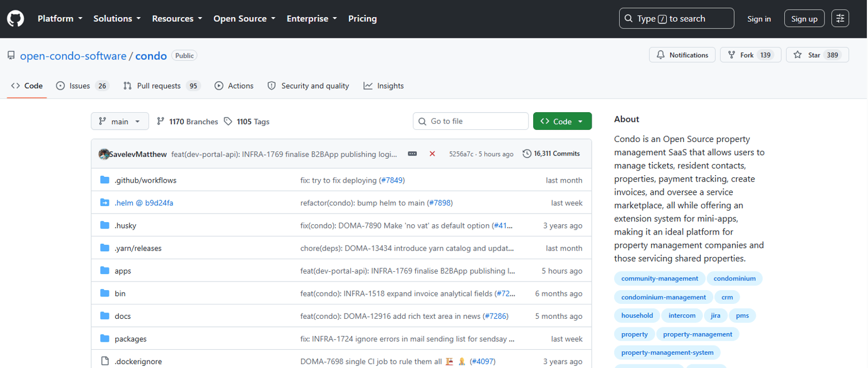Screen dimensions: 868x368
Task: Open Security and quality tab
Action: 308,86
